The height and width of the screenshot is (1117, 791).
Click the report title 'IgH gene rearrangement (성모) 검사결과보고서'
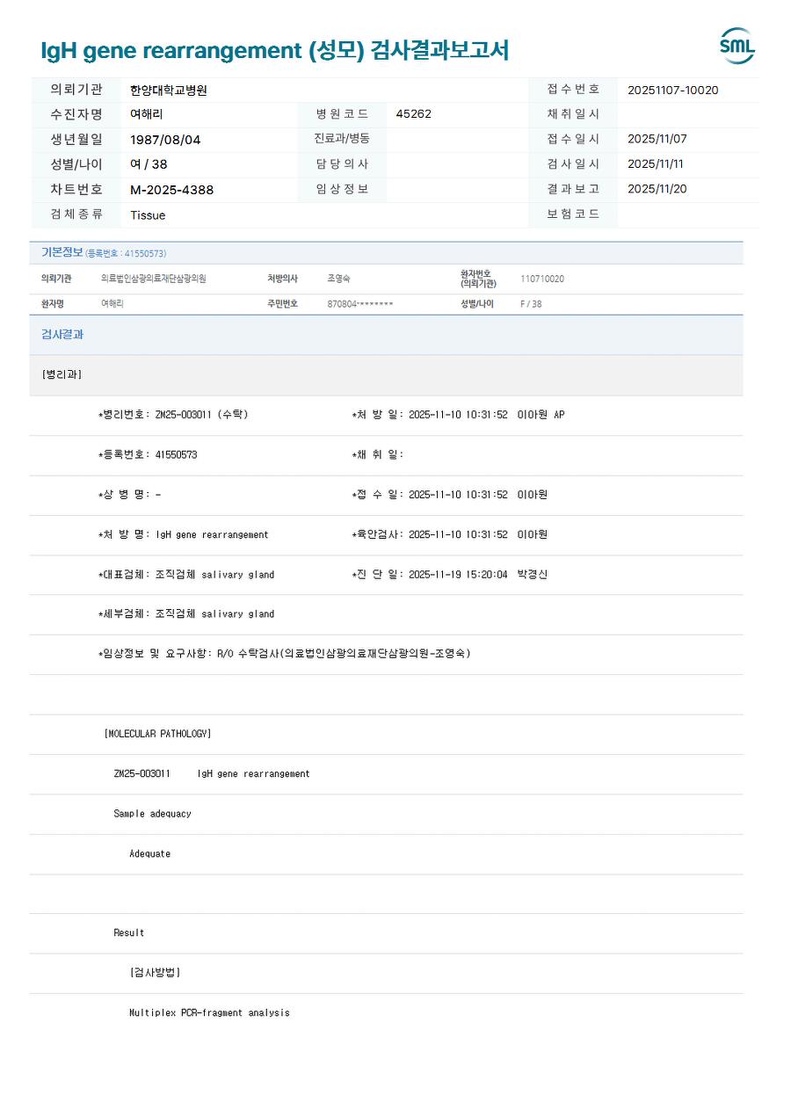[275, 50]
